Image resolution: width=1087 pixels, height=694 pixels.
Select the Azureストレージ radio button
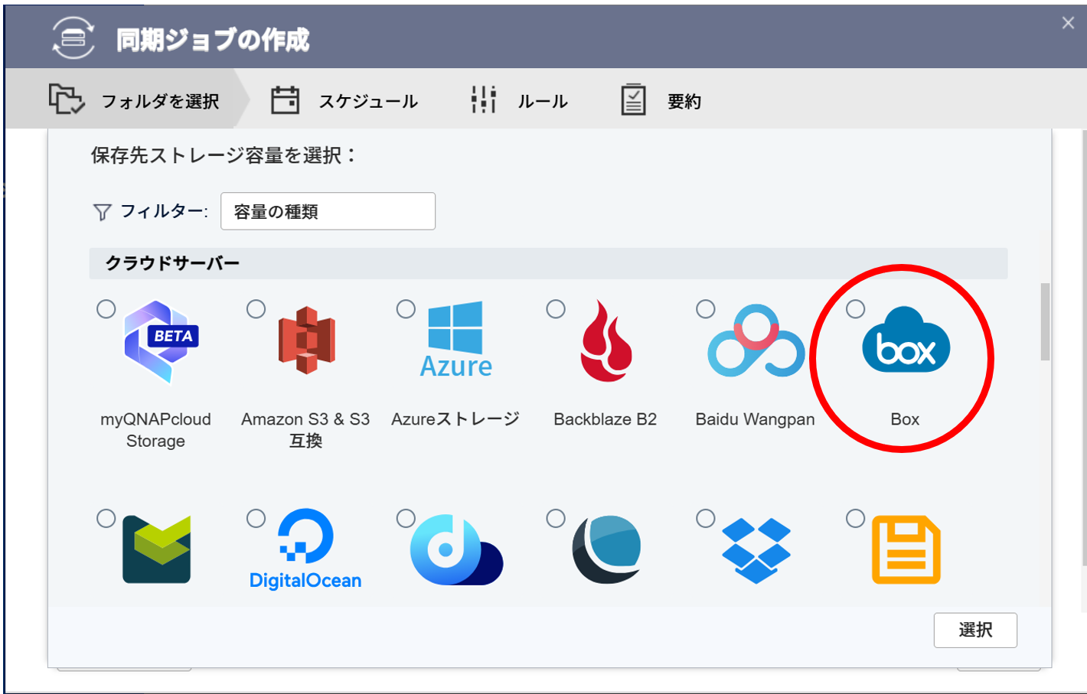tap(406, 309)
